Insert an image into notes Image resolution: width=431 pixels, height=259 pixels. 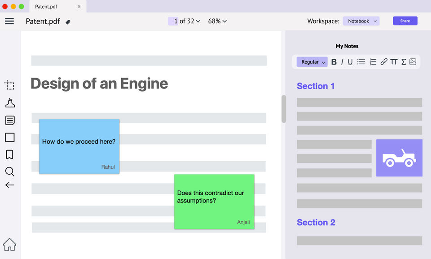(x=413, y=62)
